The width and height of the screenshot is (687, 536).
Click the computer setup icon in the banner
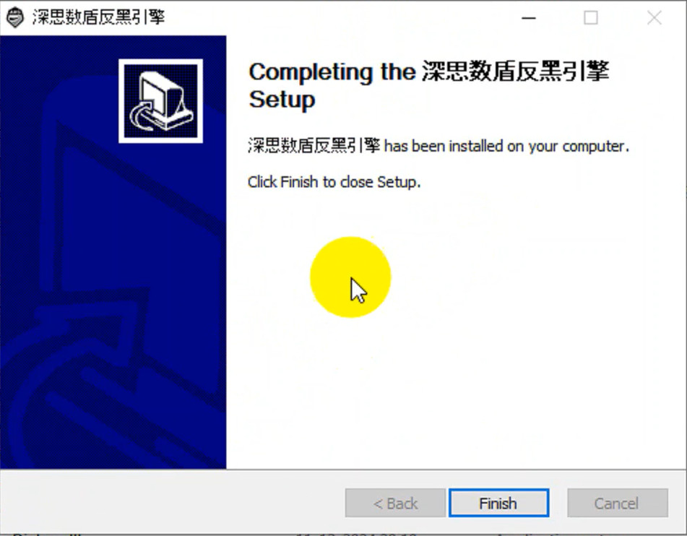tap(161, 101)
